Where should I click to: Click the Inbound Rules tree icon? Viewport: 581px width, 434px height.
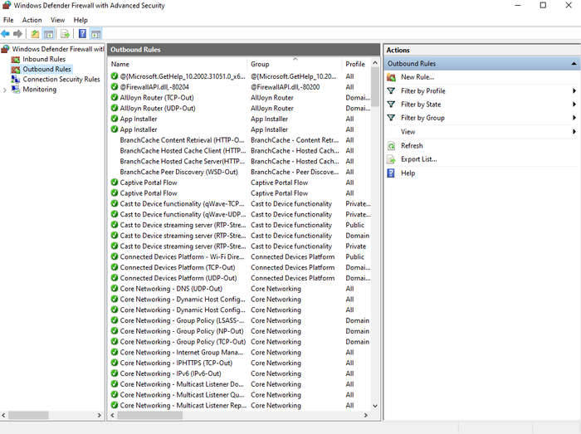click(15, 59)
